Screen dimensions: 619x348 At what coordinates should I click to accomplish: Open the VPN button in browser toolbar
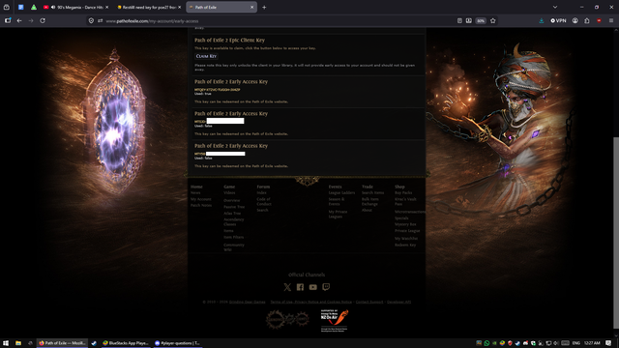pyautogui.click(x=558, y=20)
